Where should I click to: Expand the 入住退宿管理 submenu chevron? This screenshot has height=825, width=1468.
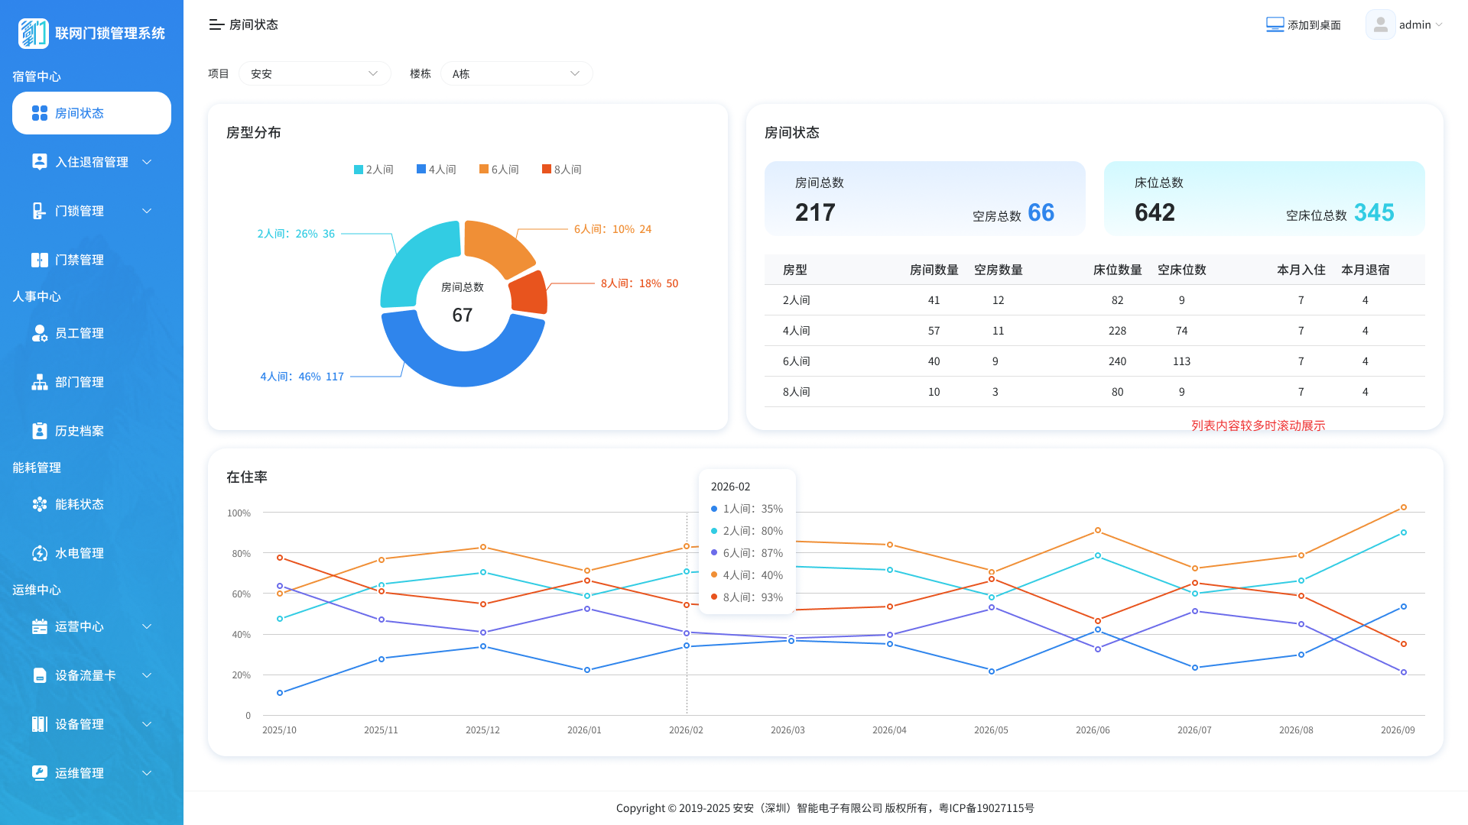(x=147, y=162)
